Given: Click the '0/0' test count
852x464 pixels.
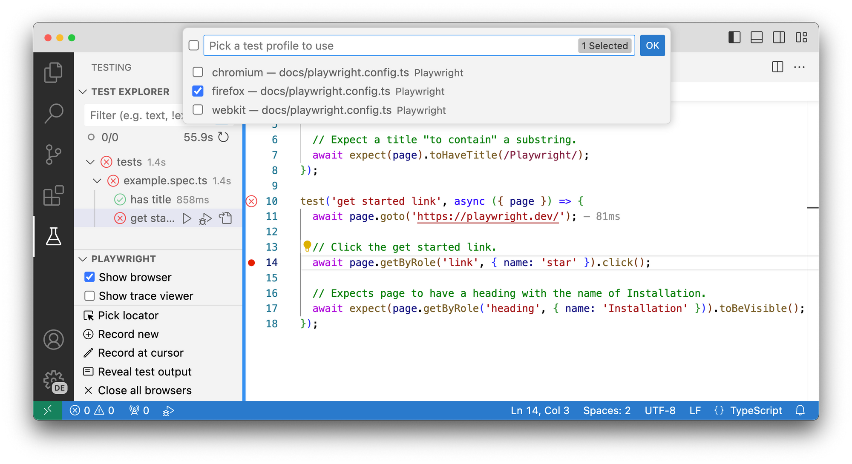Looking at the screenshot, I should (109, 137).
